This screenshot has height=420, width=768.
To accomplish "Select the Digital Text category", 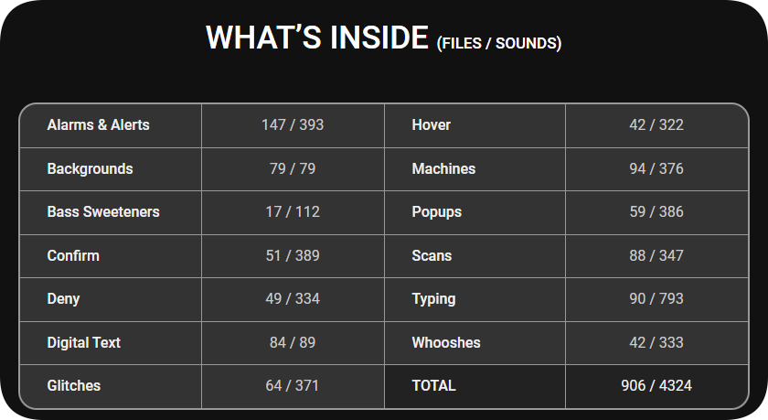I will (x=84, y=342).
